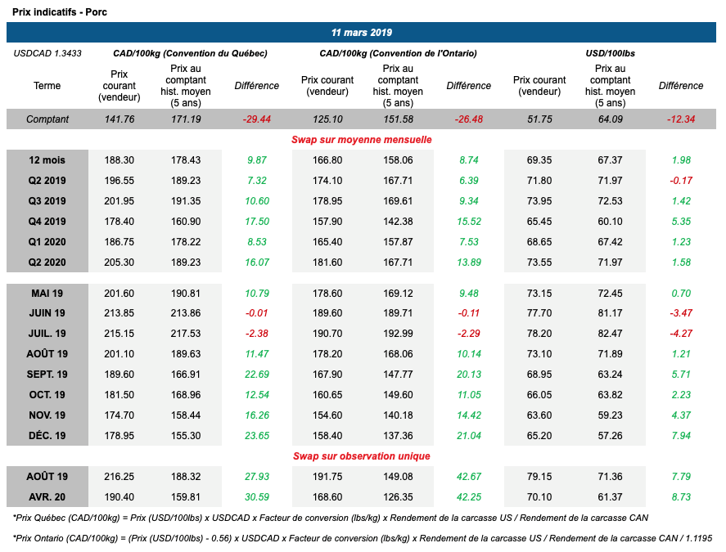726x552 pixels.
Task: Click the 'Q4 2019' term row label
Action: point(47,221)
